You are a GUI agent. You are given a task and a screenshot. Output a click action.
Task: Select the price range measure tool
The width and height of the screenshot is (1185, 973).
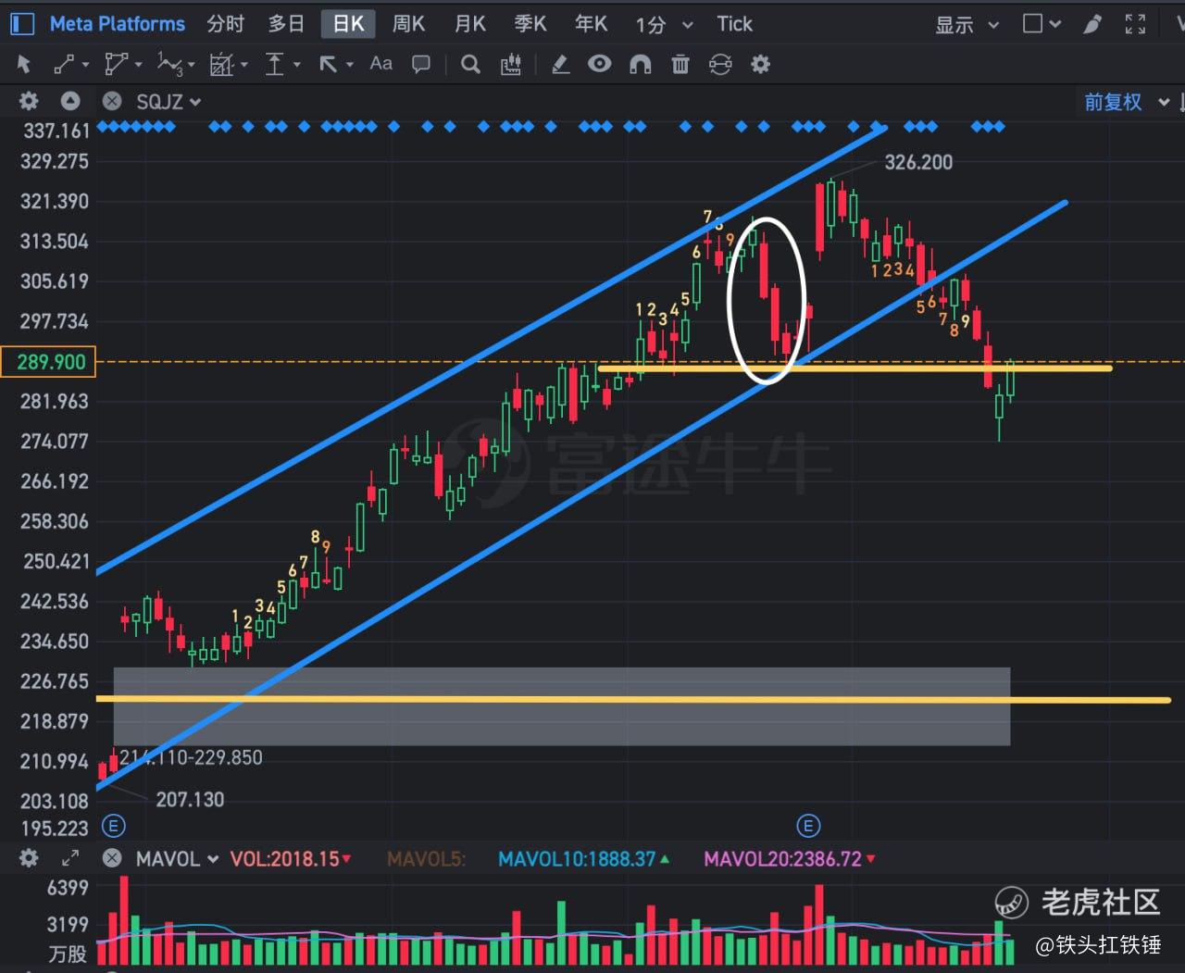[275, 64]
